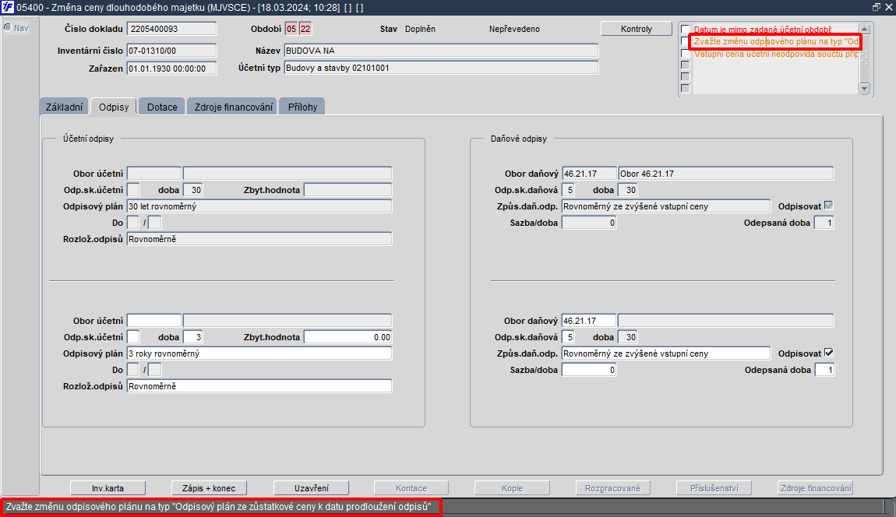
Task: Click lower Odp.sk.daňová field showing 5
Action: coord(568,337)
